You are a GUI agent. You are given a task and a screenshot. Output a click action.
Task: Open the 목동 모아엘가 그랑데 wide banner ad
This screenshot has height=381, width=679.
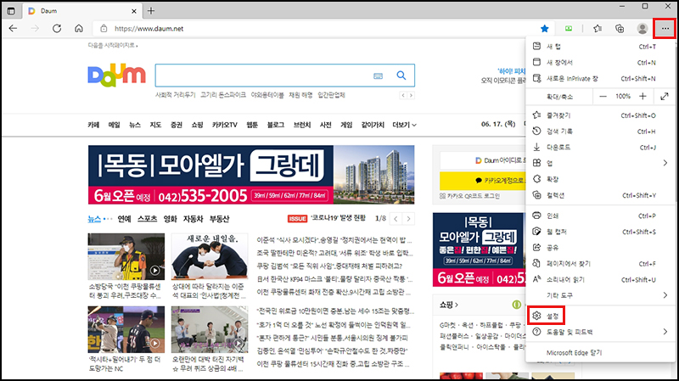pyautogui.click(x=251, y=175)
